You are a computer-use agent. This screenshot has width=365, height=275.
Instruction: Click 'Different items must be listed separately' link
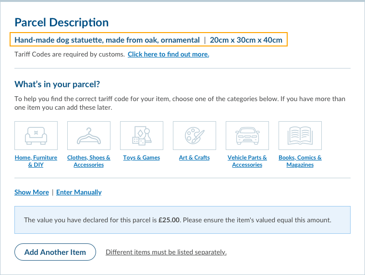[166, 252]
